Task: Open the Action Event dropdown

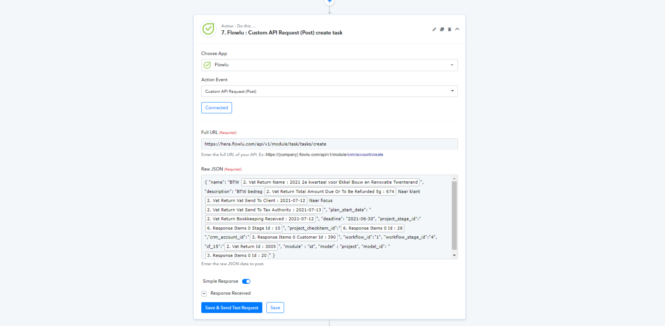Action: tap(329, 91)
